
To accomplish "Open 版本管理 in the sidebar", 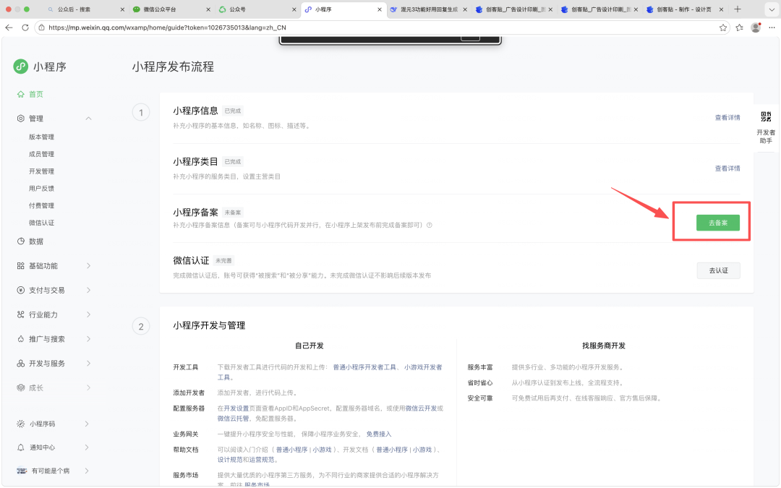I will [x=41, y=137].
